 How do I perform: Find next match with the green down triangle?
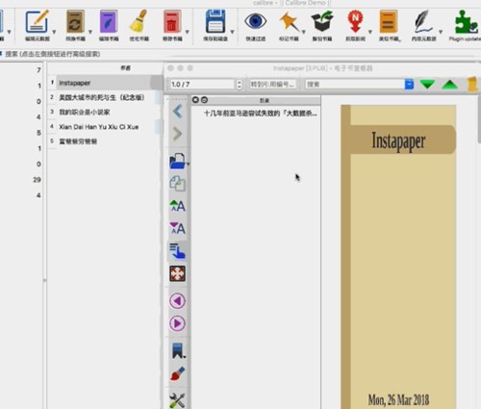tap(427, 84)
